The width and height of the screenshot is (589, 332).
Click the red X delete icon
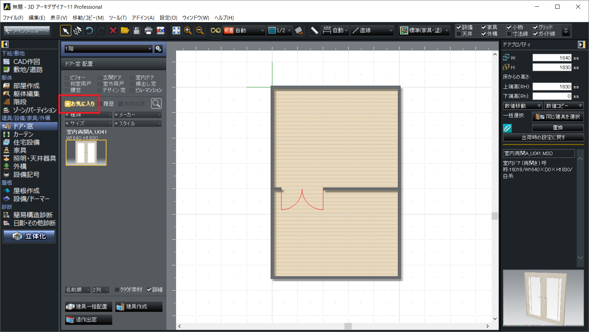click(113, 31)
